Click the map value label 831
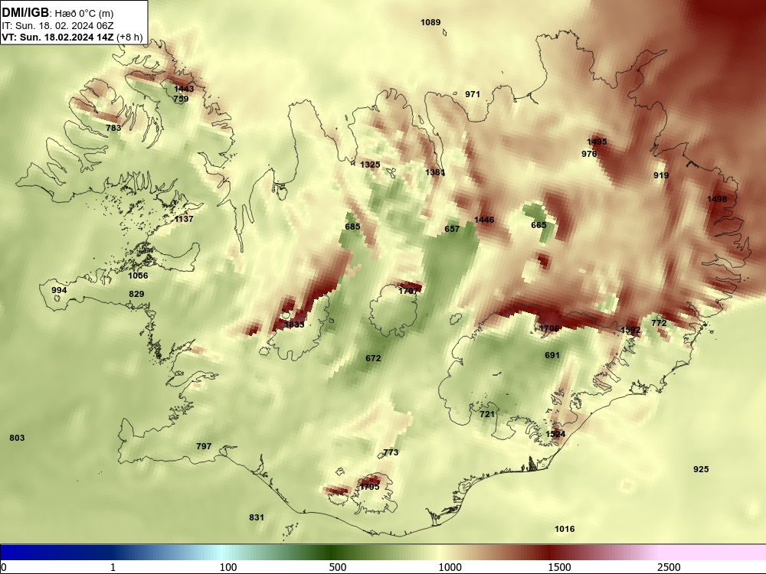This screenshot has height=574, width=766. tap(257, 518)
